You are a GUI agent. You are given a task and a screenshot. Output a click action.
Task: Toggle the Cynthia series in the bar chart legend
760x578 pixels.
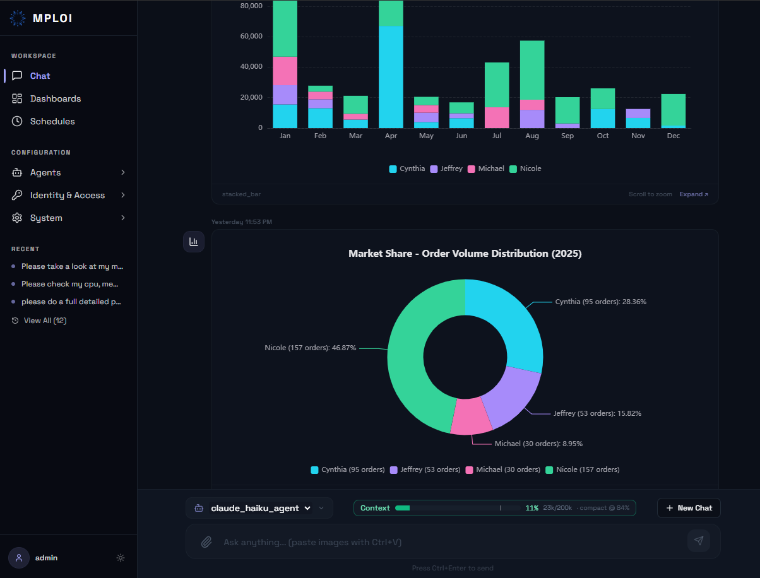pyautogui.click(x=407, y=168)
